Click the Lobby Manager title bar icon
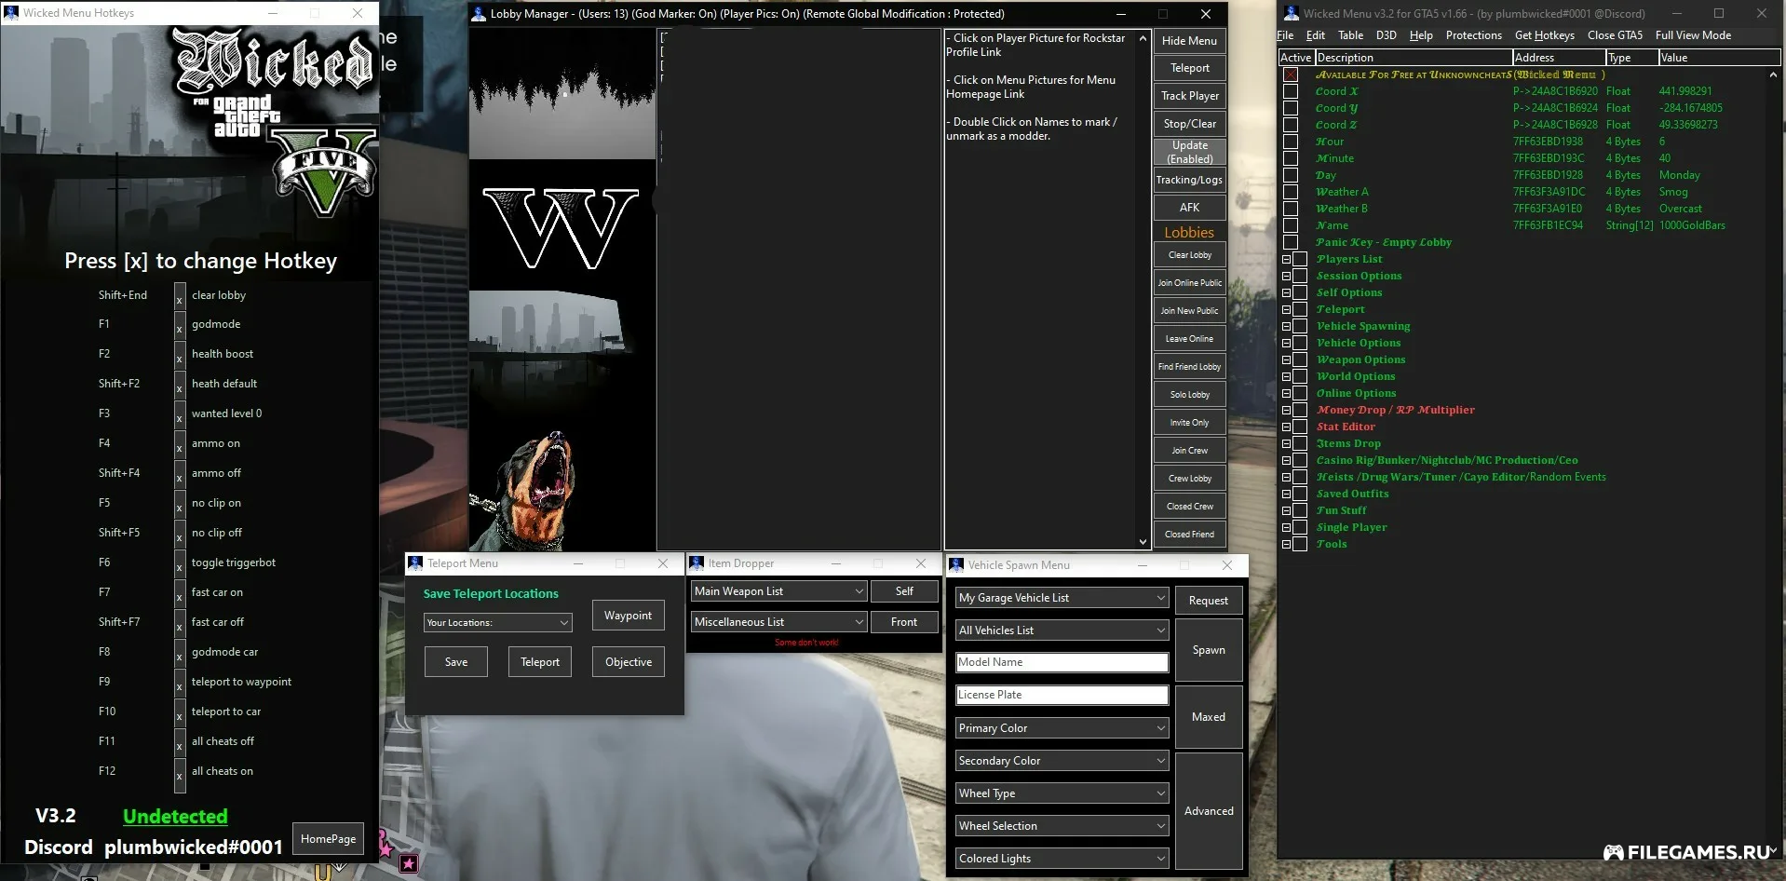Viewport: 1786px width, 881px height. tap(479, 14)
